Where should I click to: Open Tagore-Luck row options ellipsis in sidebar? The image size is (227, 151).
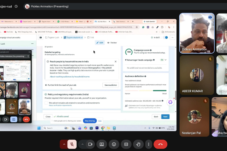coord(32,44)
